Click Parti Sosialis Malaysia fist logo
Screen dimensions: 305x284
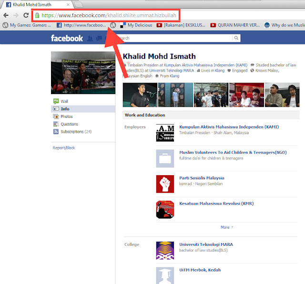[x=165, y=184]
